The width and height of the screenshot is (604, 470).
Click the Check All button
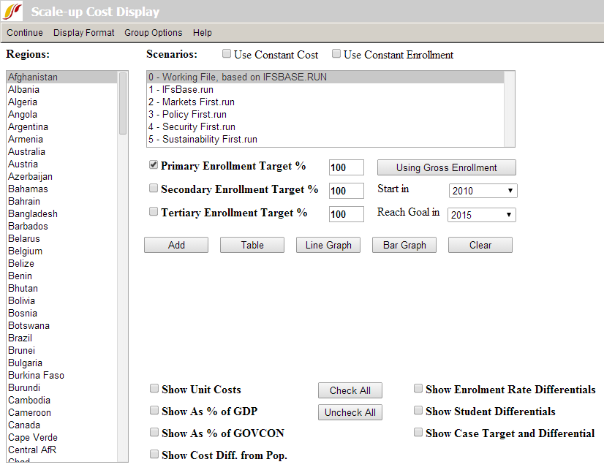point(350,390)
